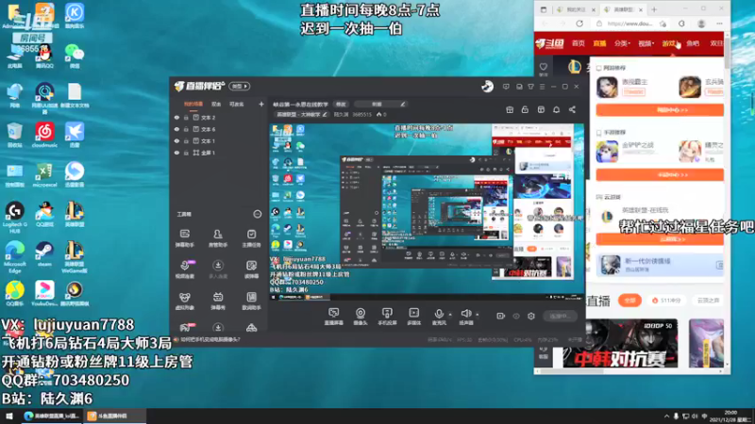Open the Edge three-dot settings menu

pyautogui.click(x=719, y=24)
